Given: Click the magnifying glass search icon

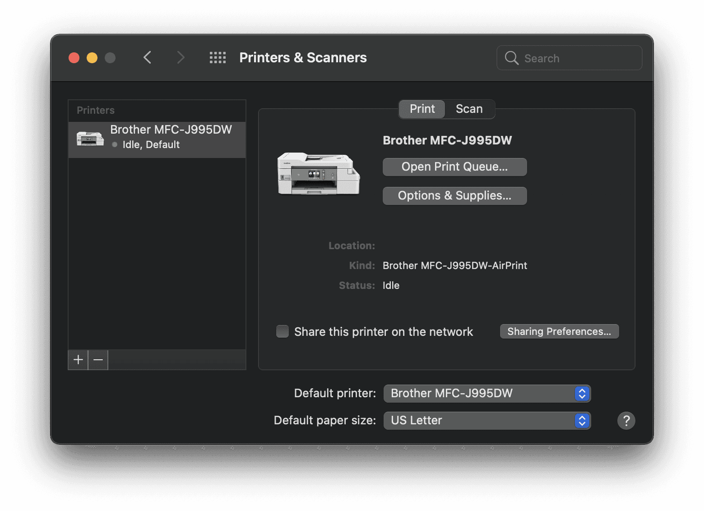Looking at the screenshot, I should tap(511, 58).
